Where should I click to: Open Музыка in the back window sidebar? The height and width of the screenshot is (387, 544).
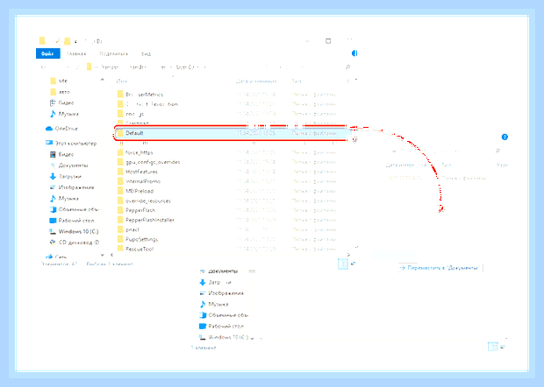point(214,304)
